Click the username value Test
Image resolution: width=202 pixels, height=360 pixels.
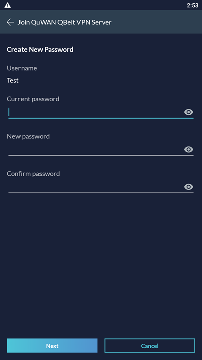point(13,81)
